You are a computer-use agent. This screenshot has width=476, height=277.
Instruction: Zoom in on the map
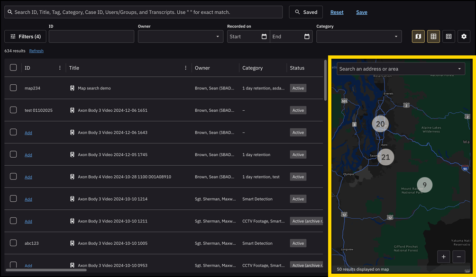(x=444, y=257)
